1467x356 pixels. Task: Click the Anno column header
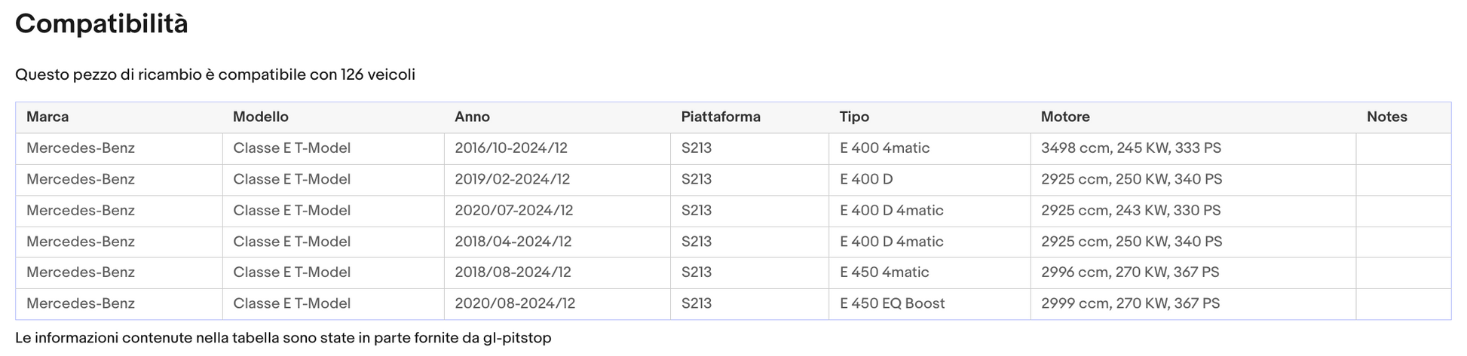click(557, 117)
